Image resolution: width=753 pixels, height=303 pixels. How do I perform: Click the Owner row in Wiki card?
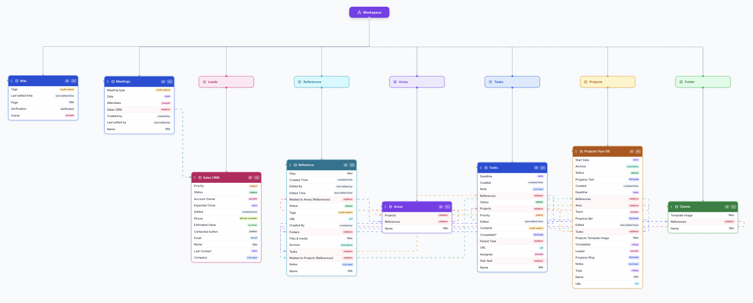click(43, 116)
